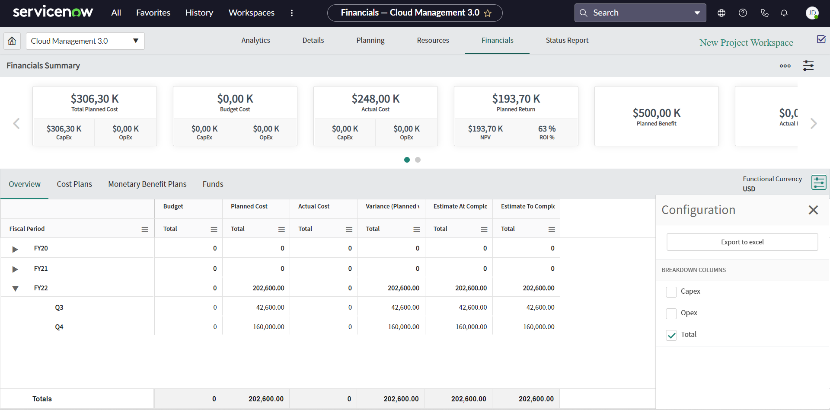Screen dimensions: 830x410
Task: Expand the FY20 fiscal period row
Action: point(15,249)
